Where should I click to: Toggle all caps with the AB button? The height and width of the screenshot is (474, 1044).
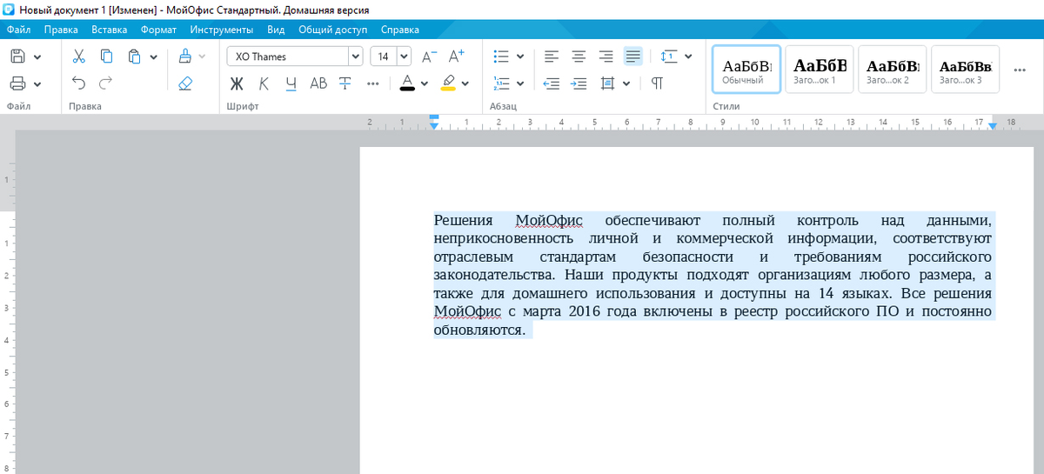coord(318,83)
